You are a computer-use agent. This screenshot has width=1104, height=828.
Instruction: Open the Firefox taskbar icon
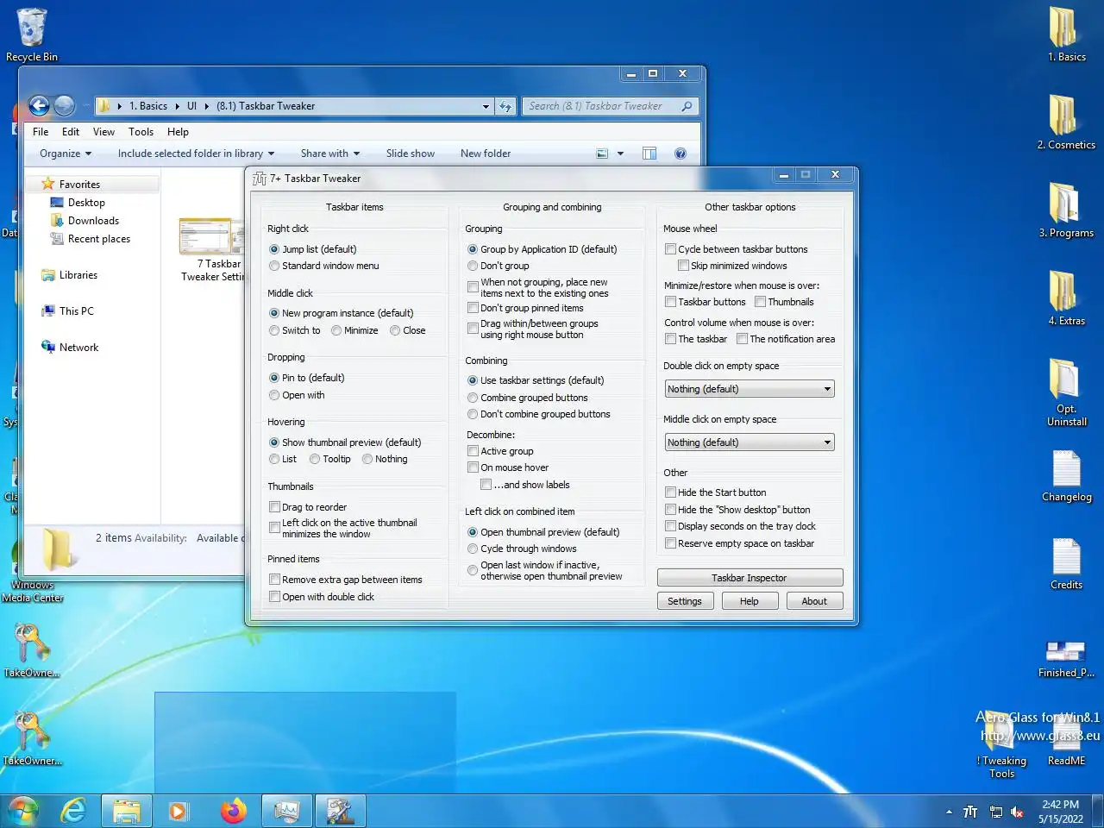tap(233, 811)
